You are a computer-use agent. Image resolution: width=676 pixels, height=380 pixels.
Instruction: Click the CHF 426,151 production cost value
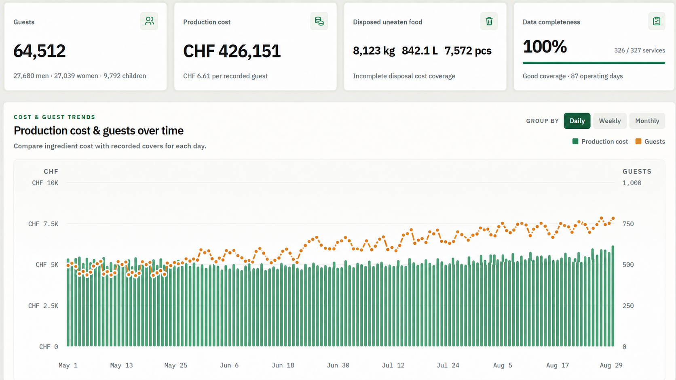(232, 51)
